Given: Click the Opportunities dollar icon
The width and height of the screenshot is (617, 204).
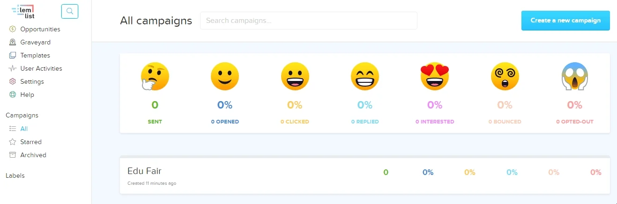Looking at the screenshot, I should 13,29.
